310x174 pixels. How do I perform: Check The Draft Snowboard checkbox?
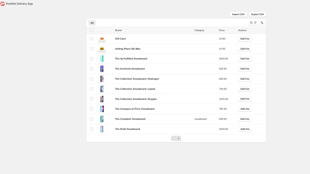coord(91,129)
